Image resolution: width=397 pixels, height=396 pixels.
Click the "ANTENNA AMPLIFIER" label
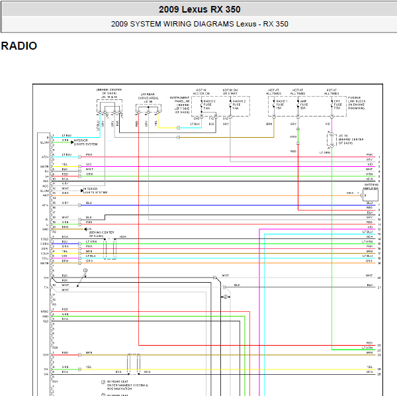pyautogui.click(x=371, y=187)
